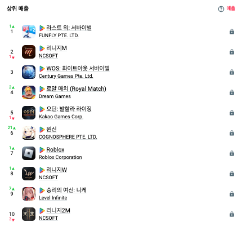Click the Roblox app icon
Viewport: 251px width, 226px height.
pos(29,153)
